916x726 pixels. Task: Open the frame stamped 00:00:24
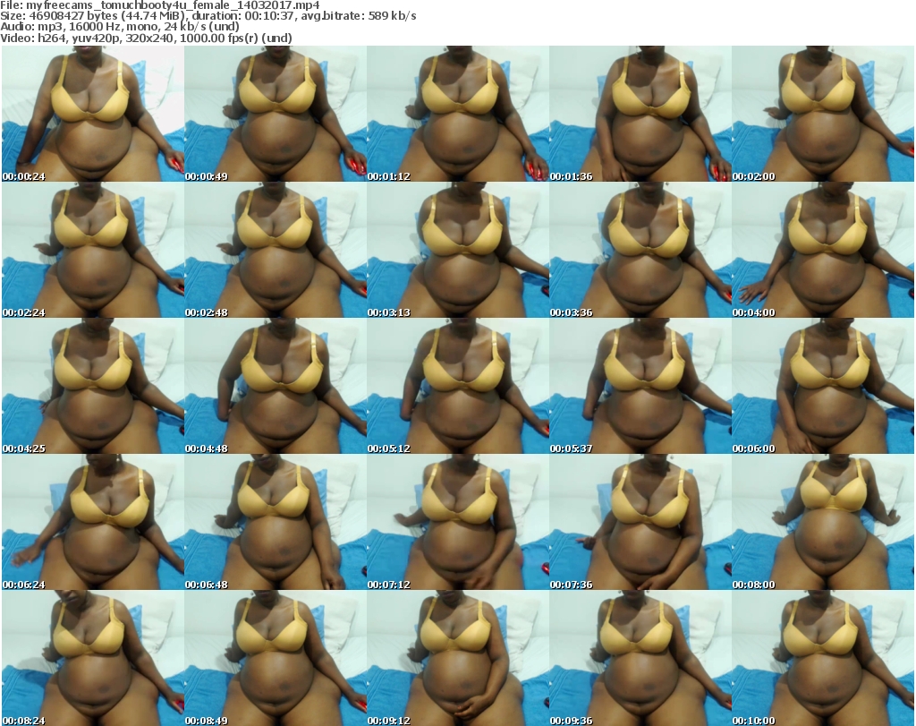tap(93, 114)
